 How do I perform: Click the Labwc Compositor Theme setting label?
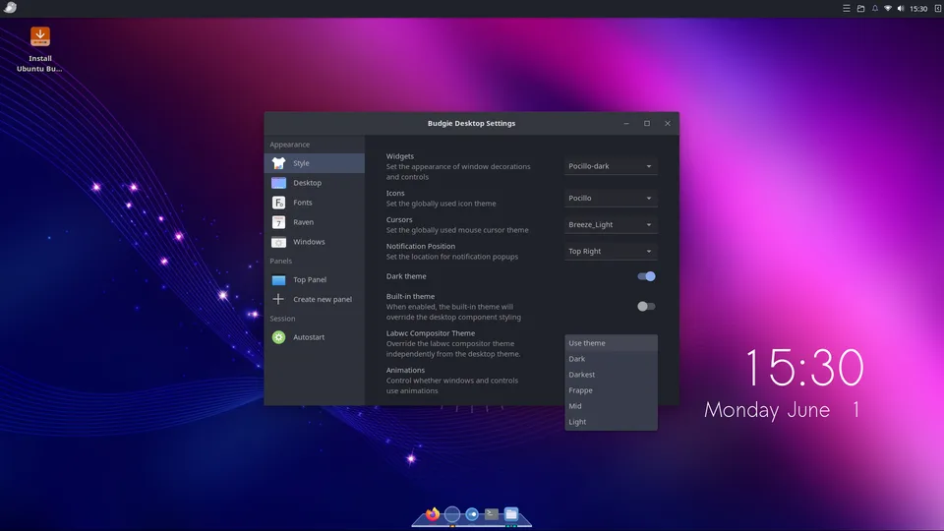coord(431,333)
